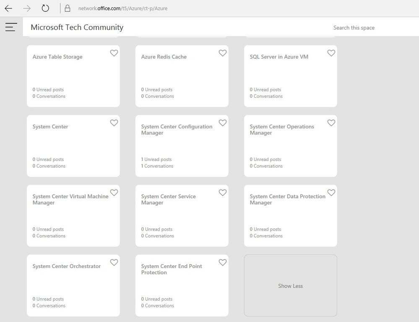Click the browser back arrow

(x=8, y=8)
